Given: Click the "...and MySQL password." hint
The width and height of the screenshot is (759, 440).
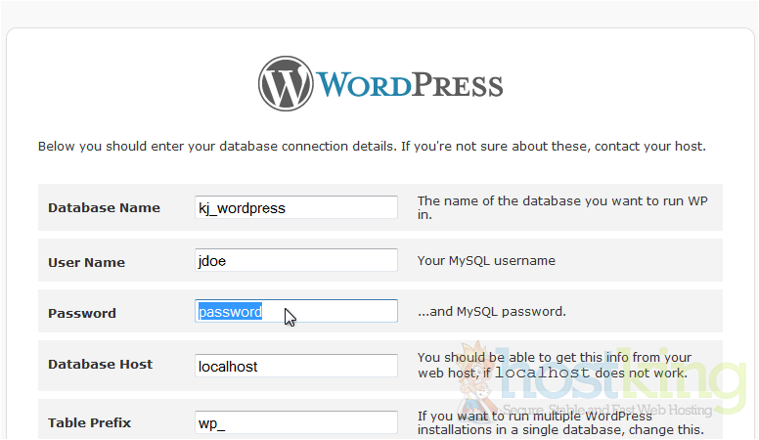Looking at the screenshot, I should click(492, 312).
